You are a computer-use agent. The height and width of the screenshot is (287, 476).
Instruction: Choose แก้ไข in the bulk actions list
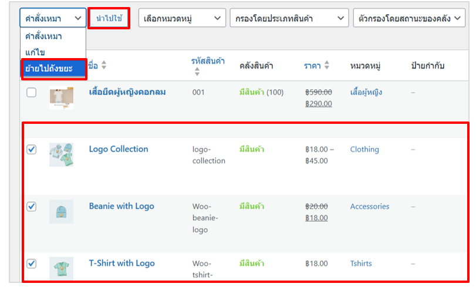[36, 52]
